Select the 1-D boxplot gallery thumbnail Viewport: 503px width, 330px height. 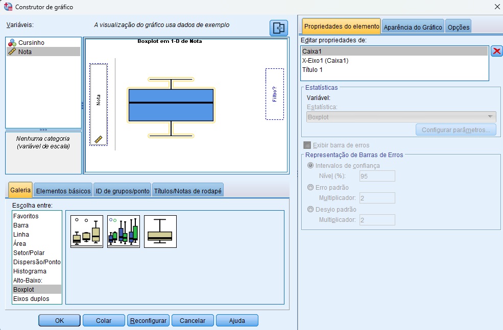tap(160, 232)
